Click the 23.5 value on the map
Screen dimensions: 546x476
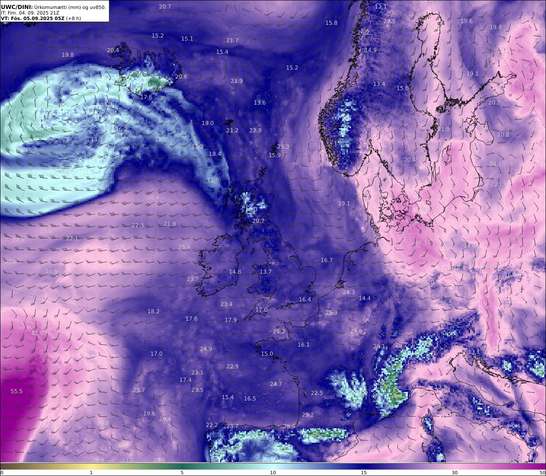point(197,390)
